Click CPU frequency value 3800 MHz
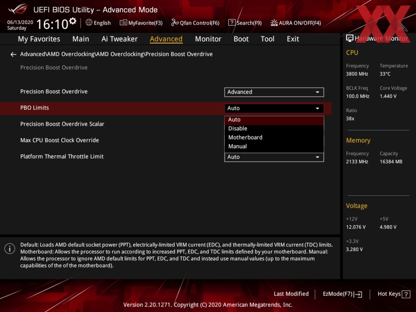This screenshot has height=312, width=416. point(357,74)
